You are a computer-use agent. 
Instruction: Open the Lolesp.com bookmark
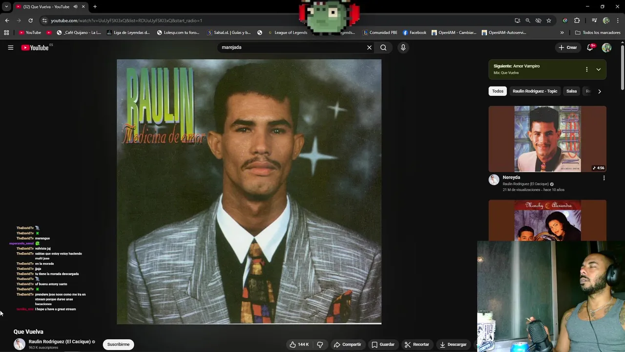[x=178, y=33]
